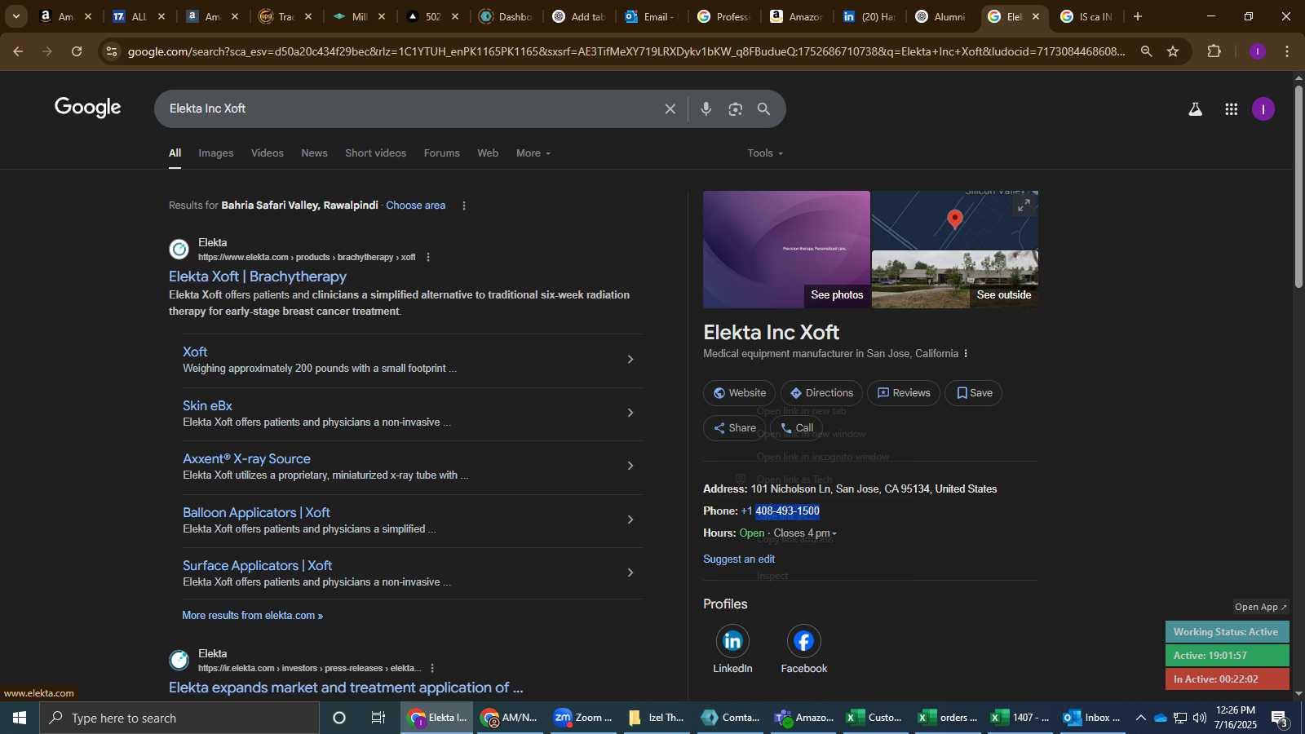Open Search Labs flask icon
1305x734 pixels.
pos(1195,108)
